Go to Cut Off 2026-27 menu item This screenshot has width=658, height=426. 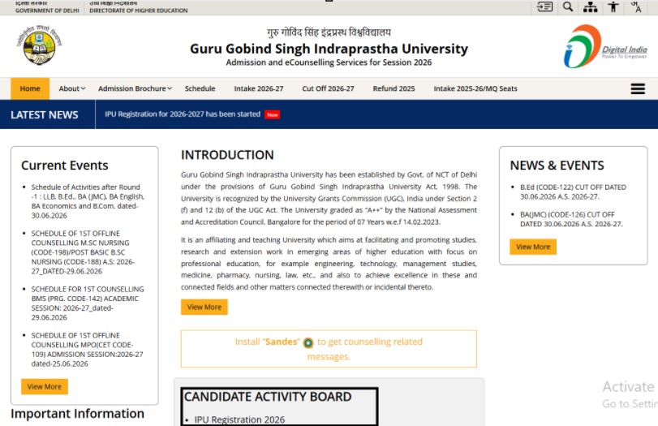(x=328, y=88)
